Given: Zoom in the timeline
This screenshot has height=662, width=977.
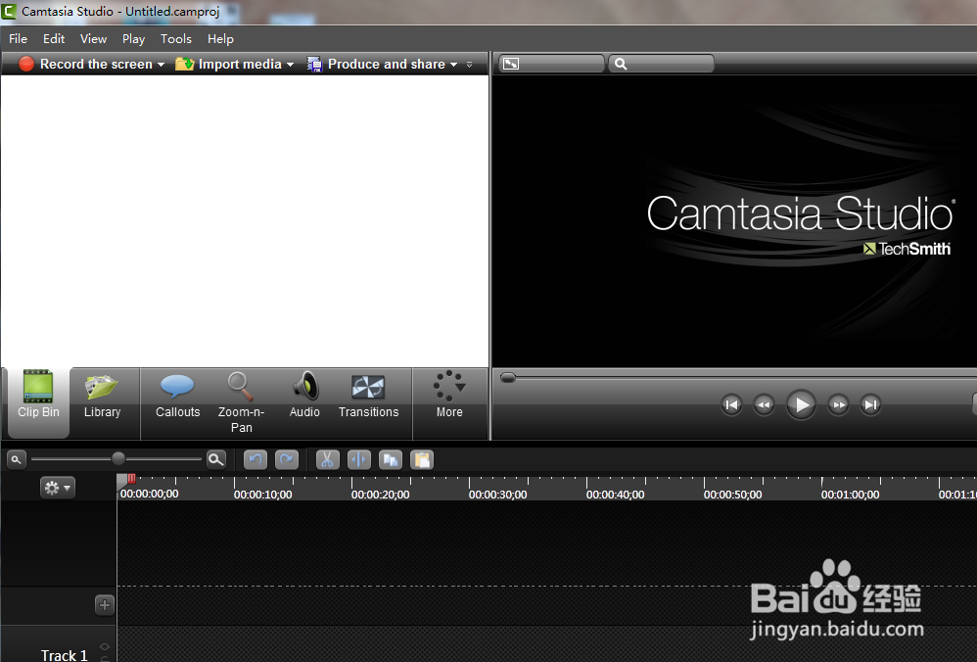Looking at the screenshot, I should (216, 460).
